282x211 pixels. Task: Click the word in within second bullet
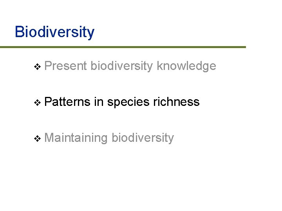(x=98, y=102)
